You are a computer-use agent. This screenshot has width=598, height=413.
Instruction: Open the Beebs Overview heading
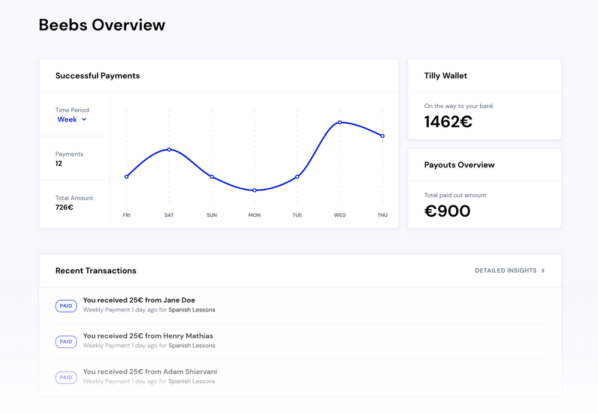point(102,25)
